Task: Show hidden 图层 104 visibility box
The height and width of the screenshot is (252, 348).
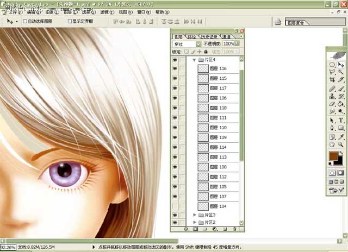Action: [x=175, y=206]
